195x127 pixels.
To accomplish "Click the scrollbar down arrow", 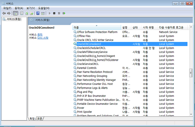I will (x=191, y=114).
